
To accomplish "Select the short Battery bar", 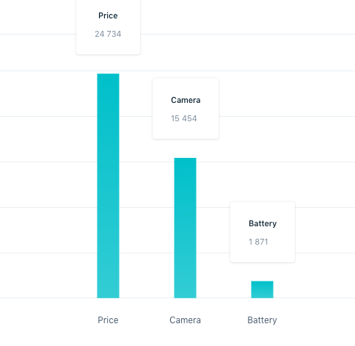I will pos(262,289).
